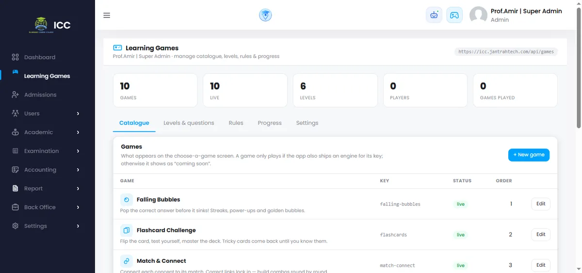This screenshot has width=582, height=273.
Task: Click the match-connect key text
Action: point(398,265)
